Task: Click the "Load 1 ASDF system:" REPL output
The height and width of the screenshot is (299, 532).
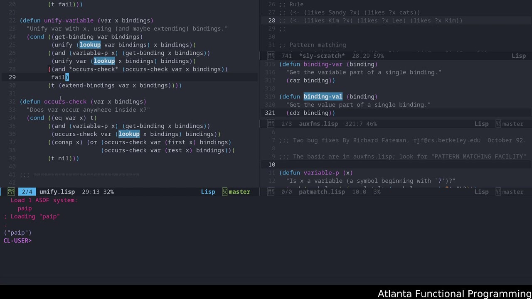Action: point(44,200)
